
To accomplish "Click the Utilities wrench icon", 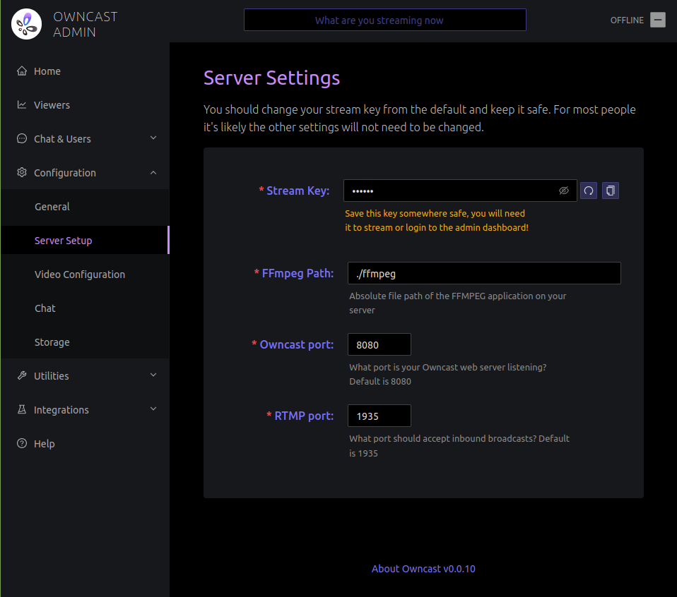I will click(x=22, y=376).
